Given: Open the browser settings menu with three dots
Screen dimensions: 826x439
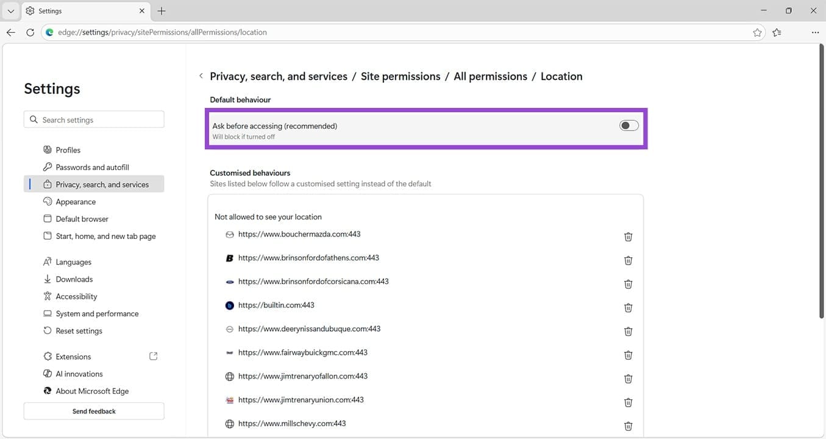Looking at the screenshot, I should pyautogui.click(x=815, y=32).
